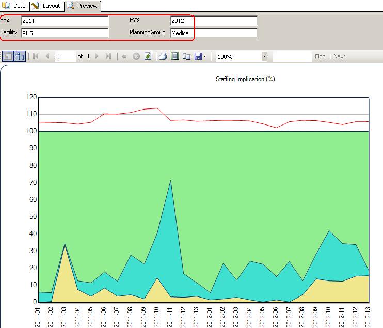The image size is (383, 328).
Task: Click the Next link
Action: coord(339,56)
